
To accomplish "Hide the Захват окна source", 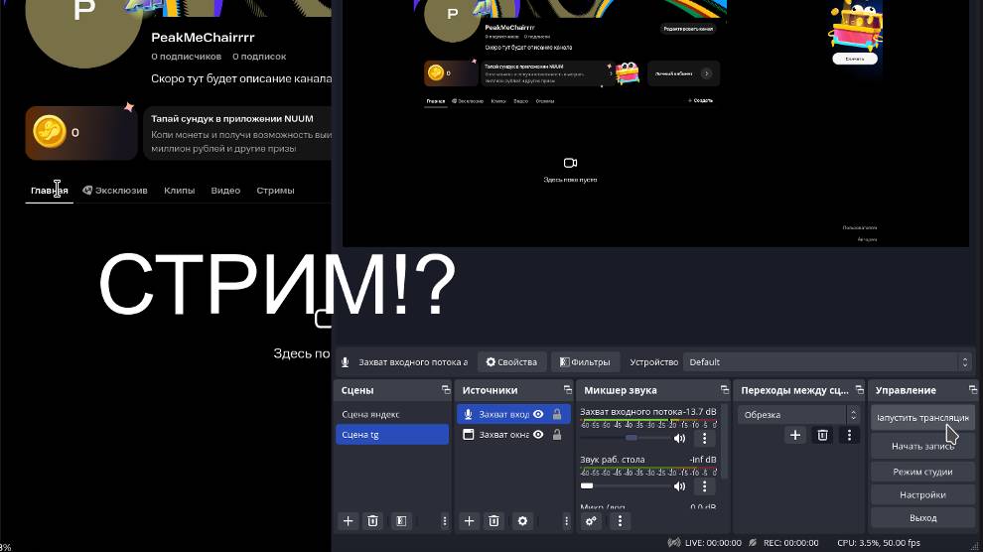I will [x=538, y=434].
